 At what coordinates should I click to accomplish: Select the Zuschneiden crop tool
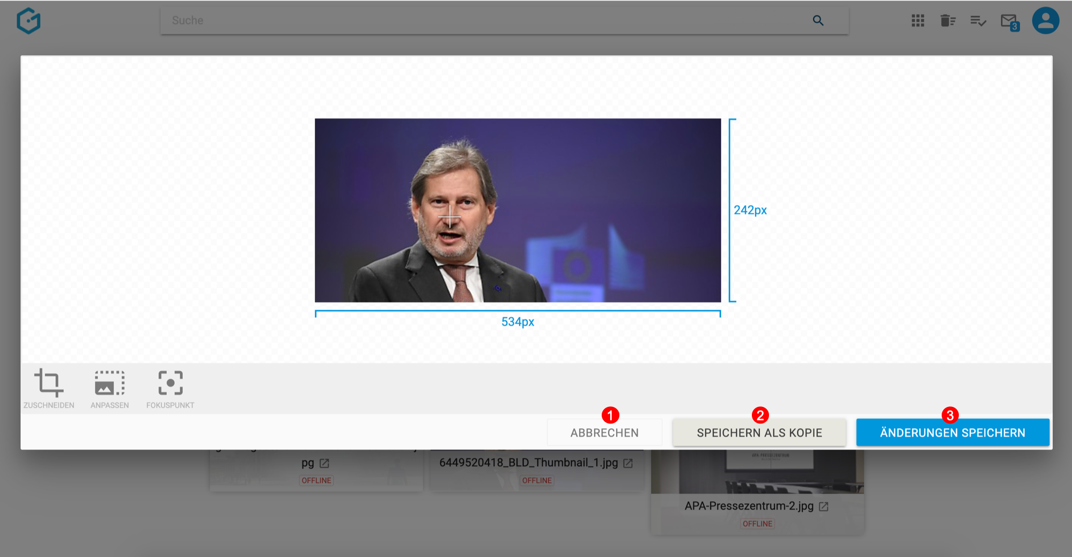pos(49,389)
